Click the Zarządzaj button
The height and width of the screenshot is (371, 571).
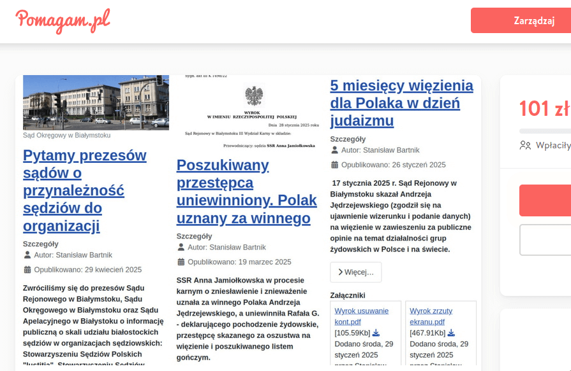pyautogui.click(x=521, y=21)
